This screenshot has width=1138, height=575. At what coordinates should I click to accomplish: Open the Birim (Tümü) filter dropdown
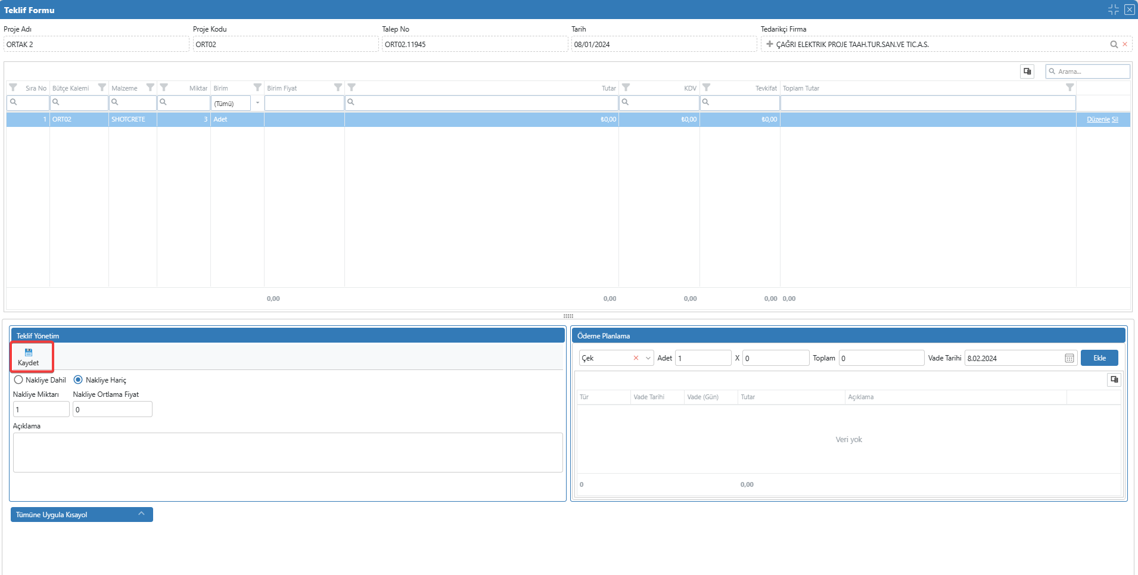click(257, 103)
